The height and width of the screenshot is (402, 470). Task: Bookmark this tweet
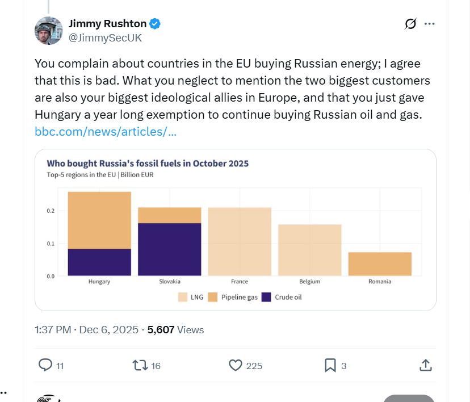coord(330,366)
